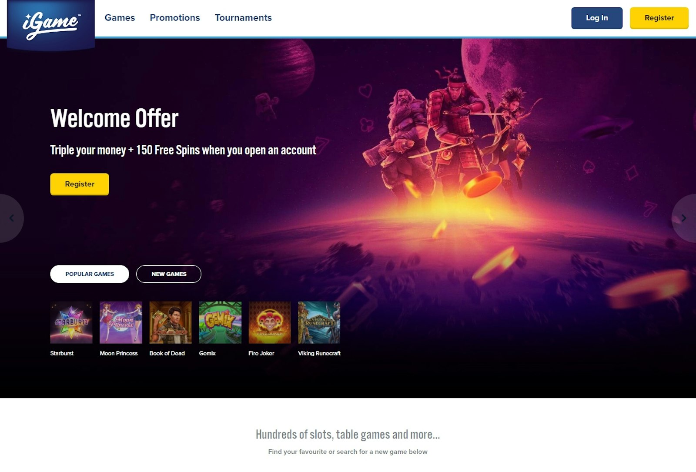Open the Moon Princess game thumbnail
Image resolution: width=696 pixels, height=472 pixels.
pyautogui.click(x=121, y=322)
